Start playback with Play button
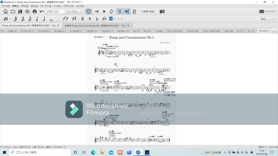Viewport: 278px width, 156px height. [104, 12]
